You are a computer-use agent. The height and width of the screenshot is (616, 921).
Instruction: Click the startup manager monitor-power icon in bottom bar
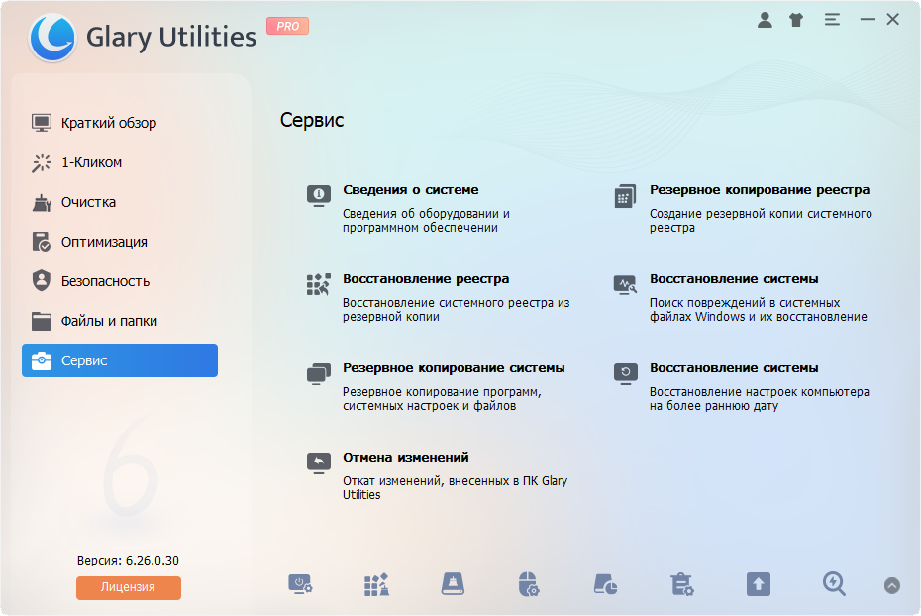pos(300,585)
